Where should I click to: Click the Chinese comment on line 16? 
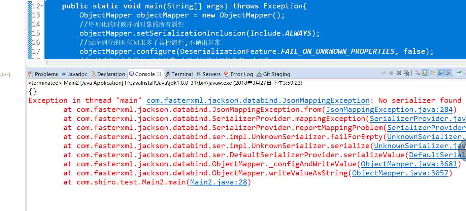[150, 42]
